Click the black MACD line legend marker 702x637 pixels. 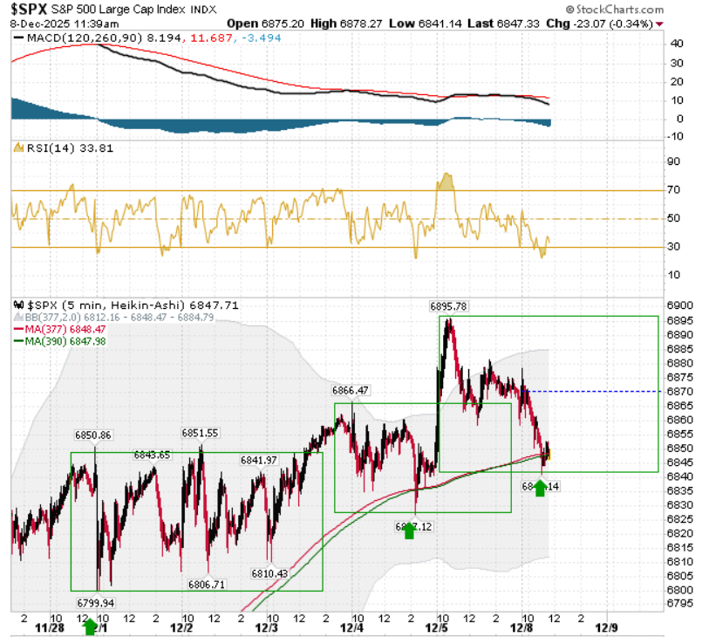pyautogui.click(x=18, y=38)
